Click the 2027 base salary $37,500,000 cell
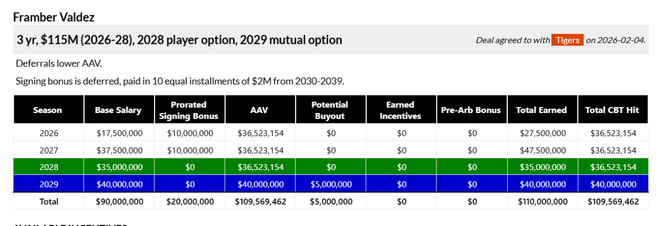 [119, 150]
